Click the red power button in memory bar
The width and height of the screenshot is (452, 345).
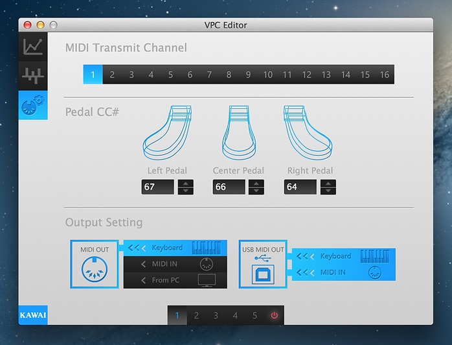274,315
